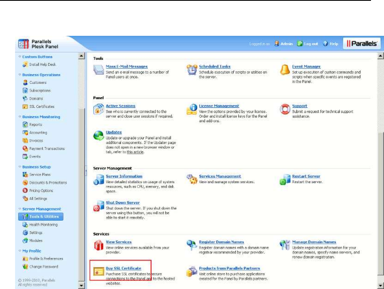The height and width of the screenshot is (289, 384).
Task: Click the Subscriptions sidebar icon
Action: point(25,90)
